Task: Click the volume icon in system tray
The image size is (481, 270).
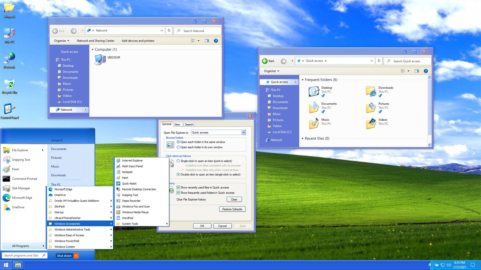Action: click(448, 265)
